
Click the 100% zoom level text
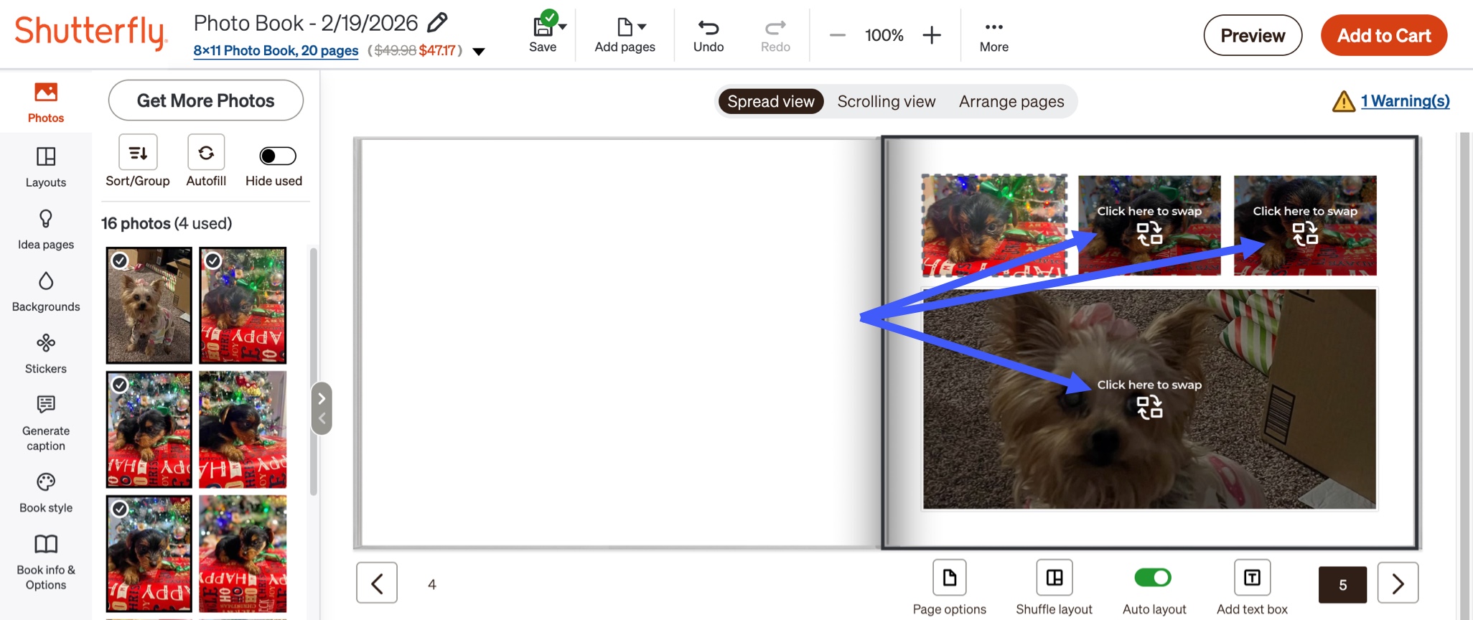point(884,35)
